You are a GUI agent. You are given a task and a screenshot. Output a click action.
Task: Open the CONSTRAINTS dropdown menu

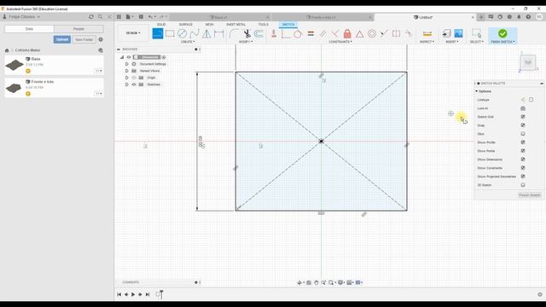coord(340,42)
